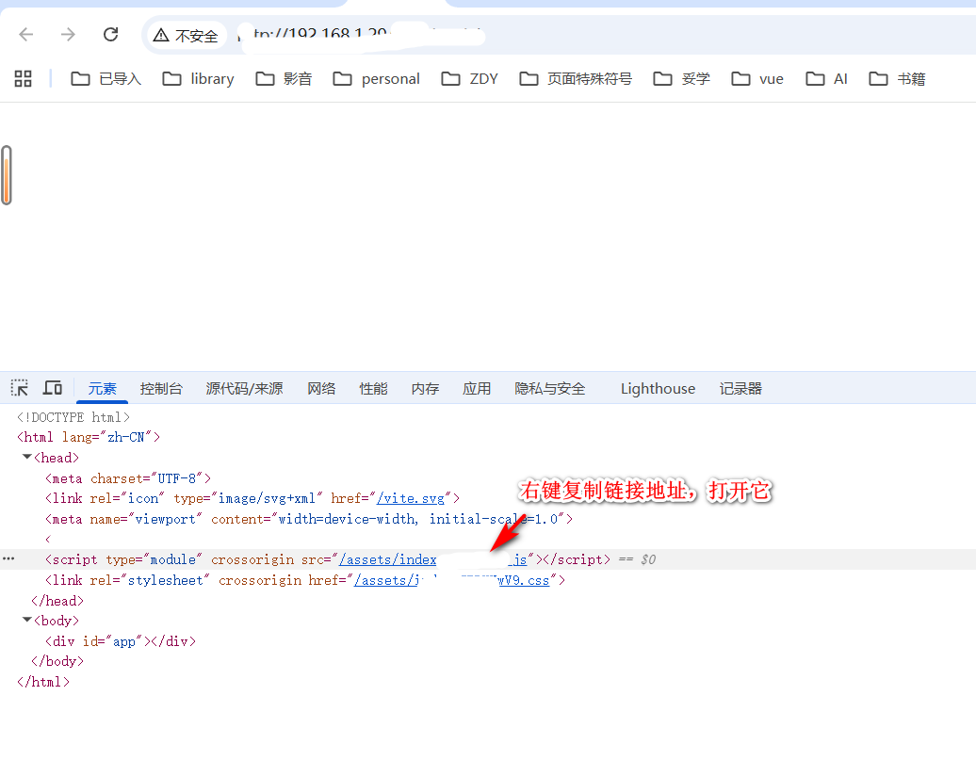
Task: Click the /vite.svg href link
Action: click(411, 498)
